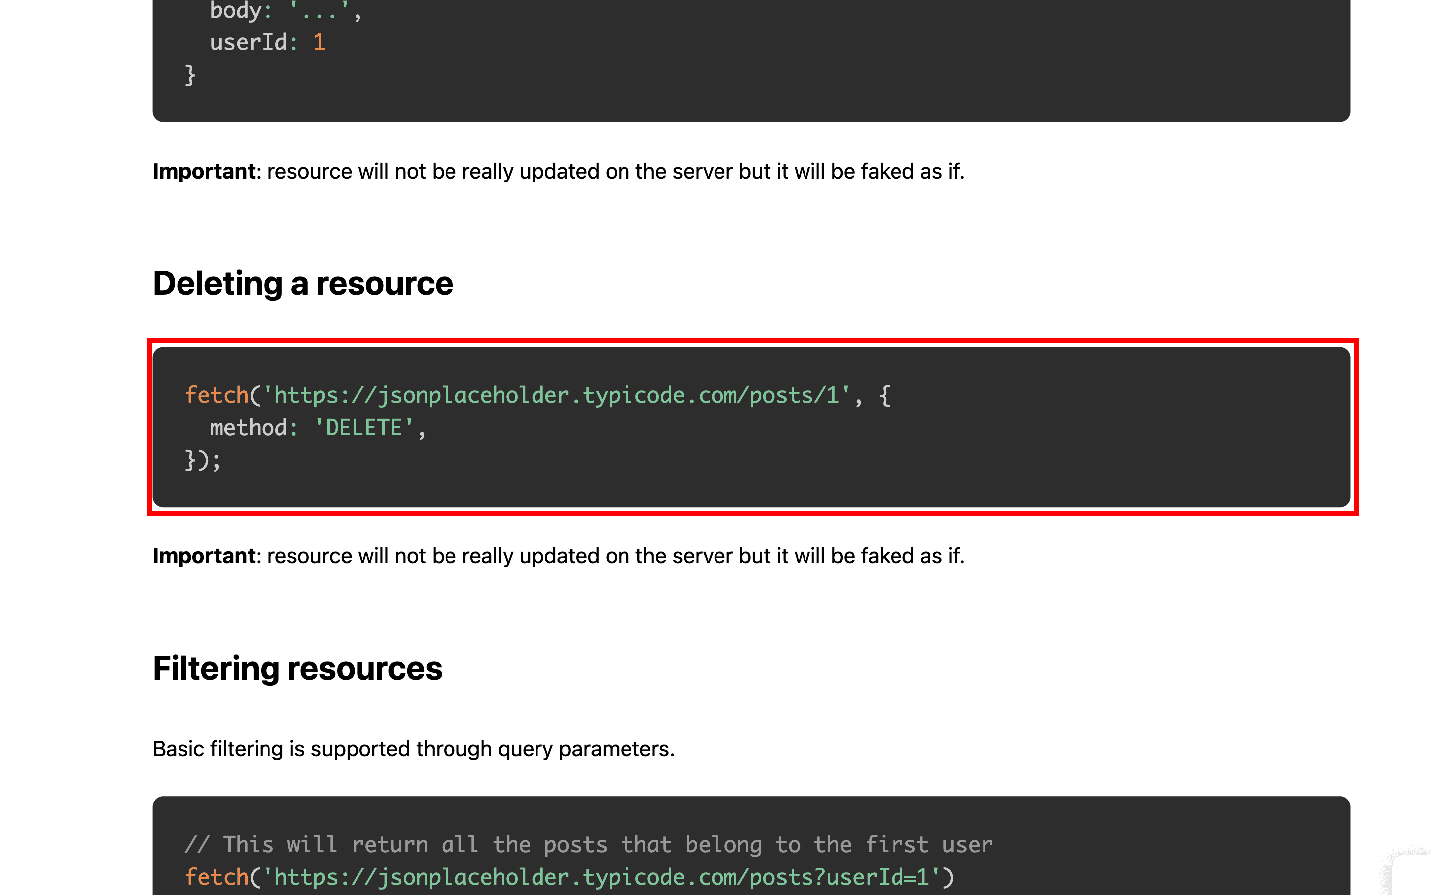Click the 'userId: 1' code line
Viewport: 1432px width, 895px height.
(268, 42)
